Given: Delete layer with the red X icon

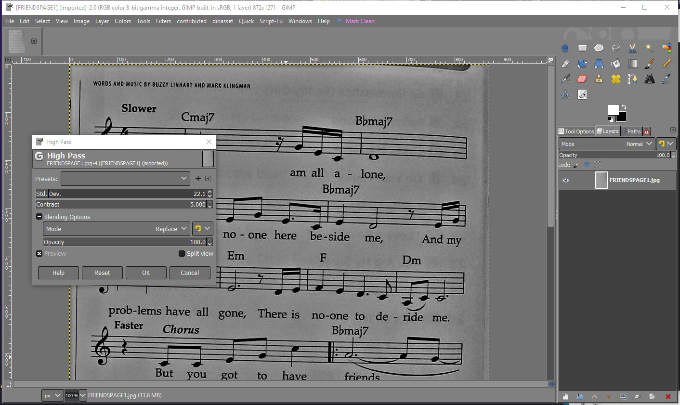Looking at the screenshot, I should tap(668, 396).
